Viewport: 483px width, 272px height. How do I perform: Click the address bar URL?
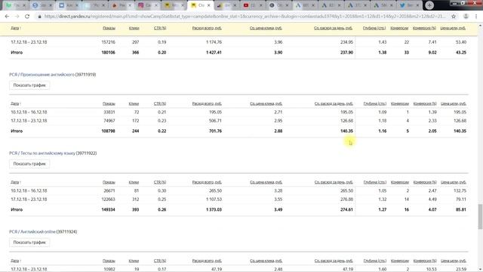pyautogui.click(x=245, y=17)
